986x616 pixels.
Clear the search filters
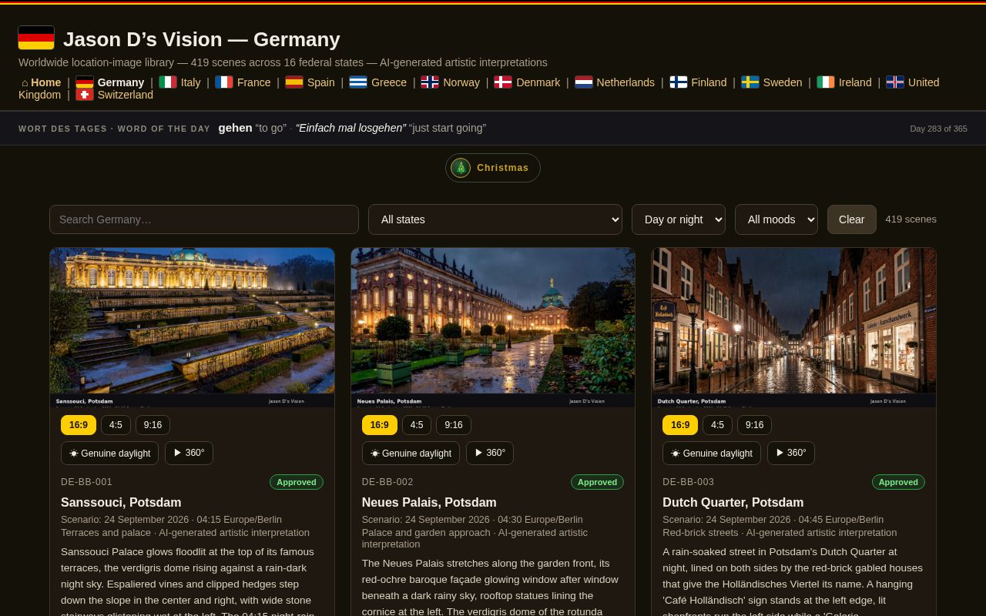coord(852,219)
